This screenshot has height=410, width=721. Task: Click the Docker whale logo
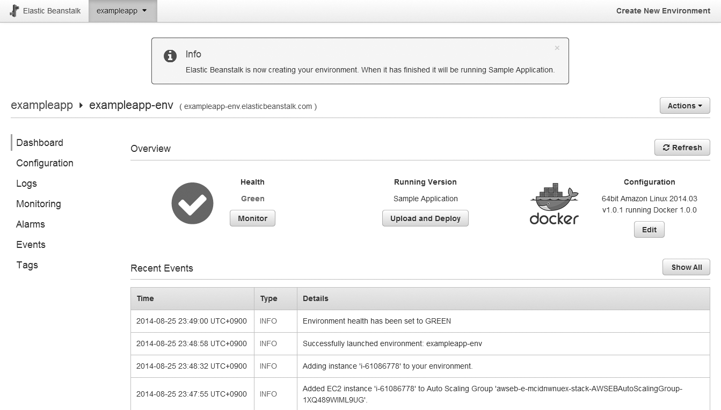pyautogui.click(x=554, y=204)
